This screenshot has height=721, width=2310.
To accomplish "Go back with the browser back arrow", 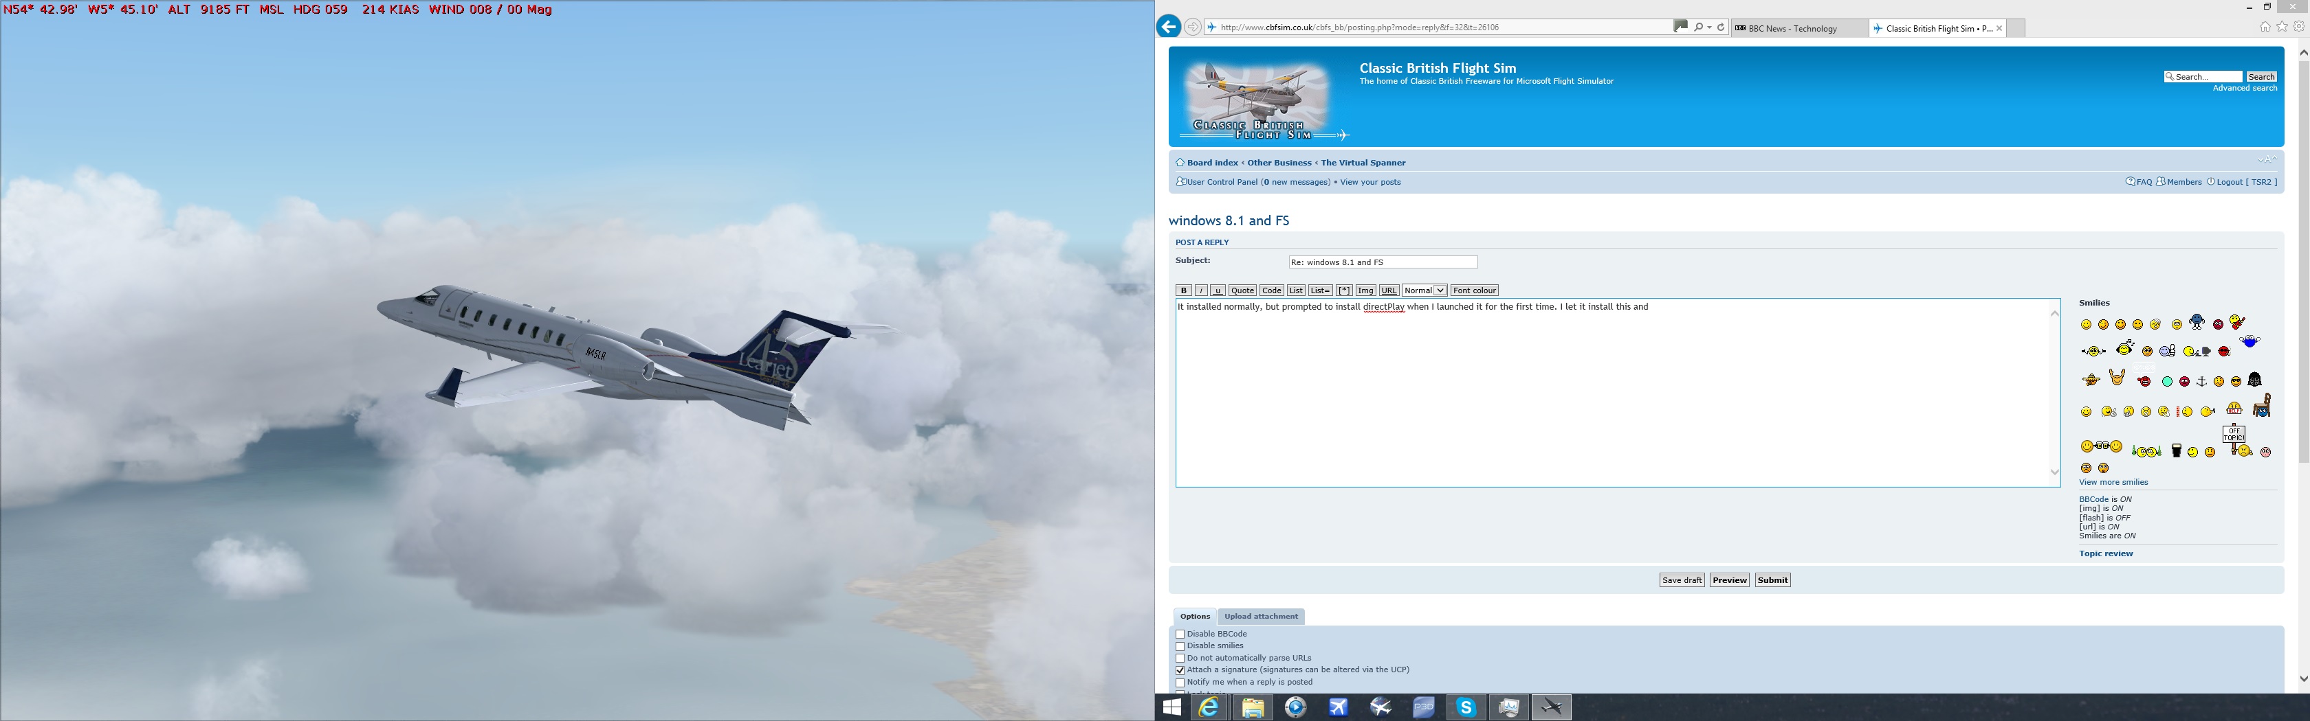I will click(x=1169, y=27).
